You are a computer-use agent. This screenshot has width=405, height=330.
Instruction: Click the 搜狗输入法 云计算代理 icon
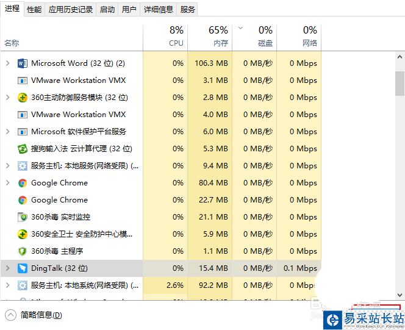coord(23,149)
